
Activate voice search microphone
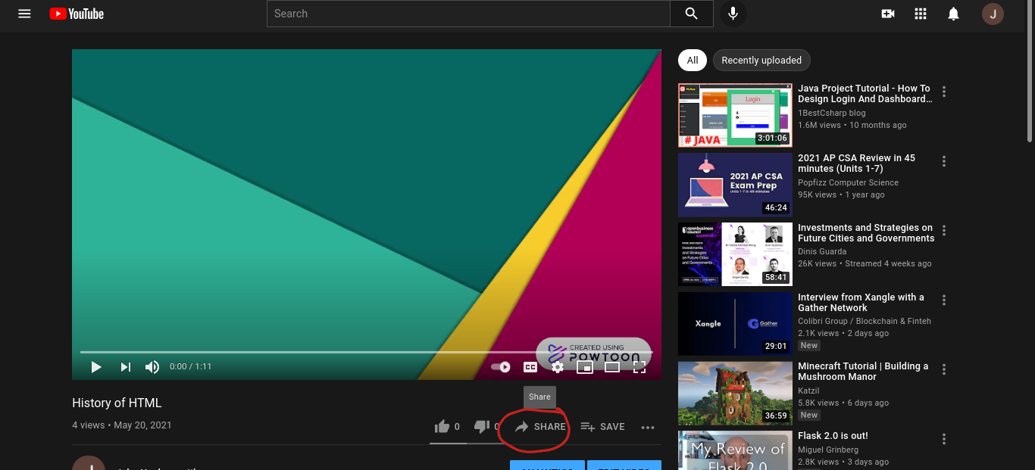click(x=733, y=14)
